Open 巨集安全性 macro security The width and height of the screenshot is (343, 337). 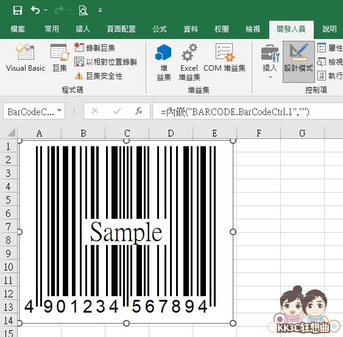tap(98, 76)
